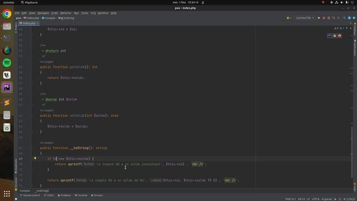The image size is (357, 201).
Task: Run the Current File configuration
Action: pyautogui.click(x=319, y=18)
